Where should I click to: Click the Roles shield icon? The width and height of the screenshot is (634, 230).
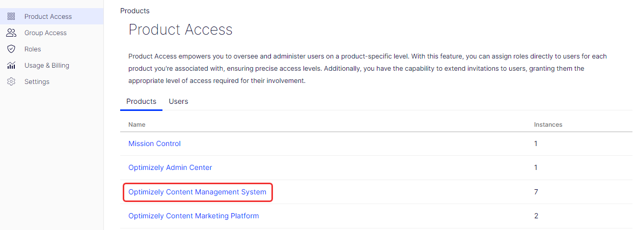coord(11,49)
